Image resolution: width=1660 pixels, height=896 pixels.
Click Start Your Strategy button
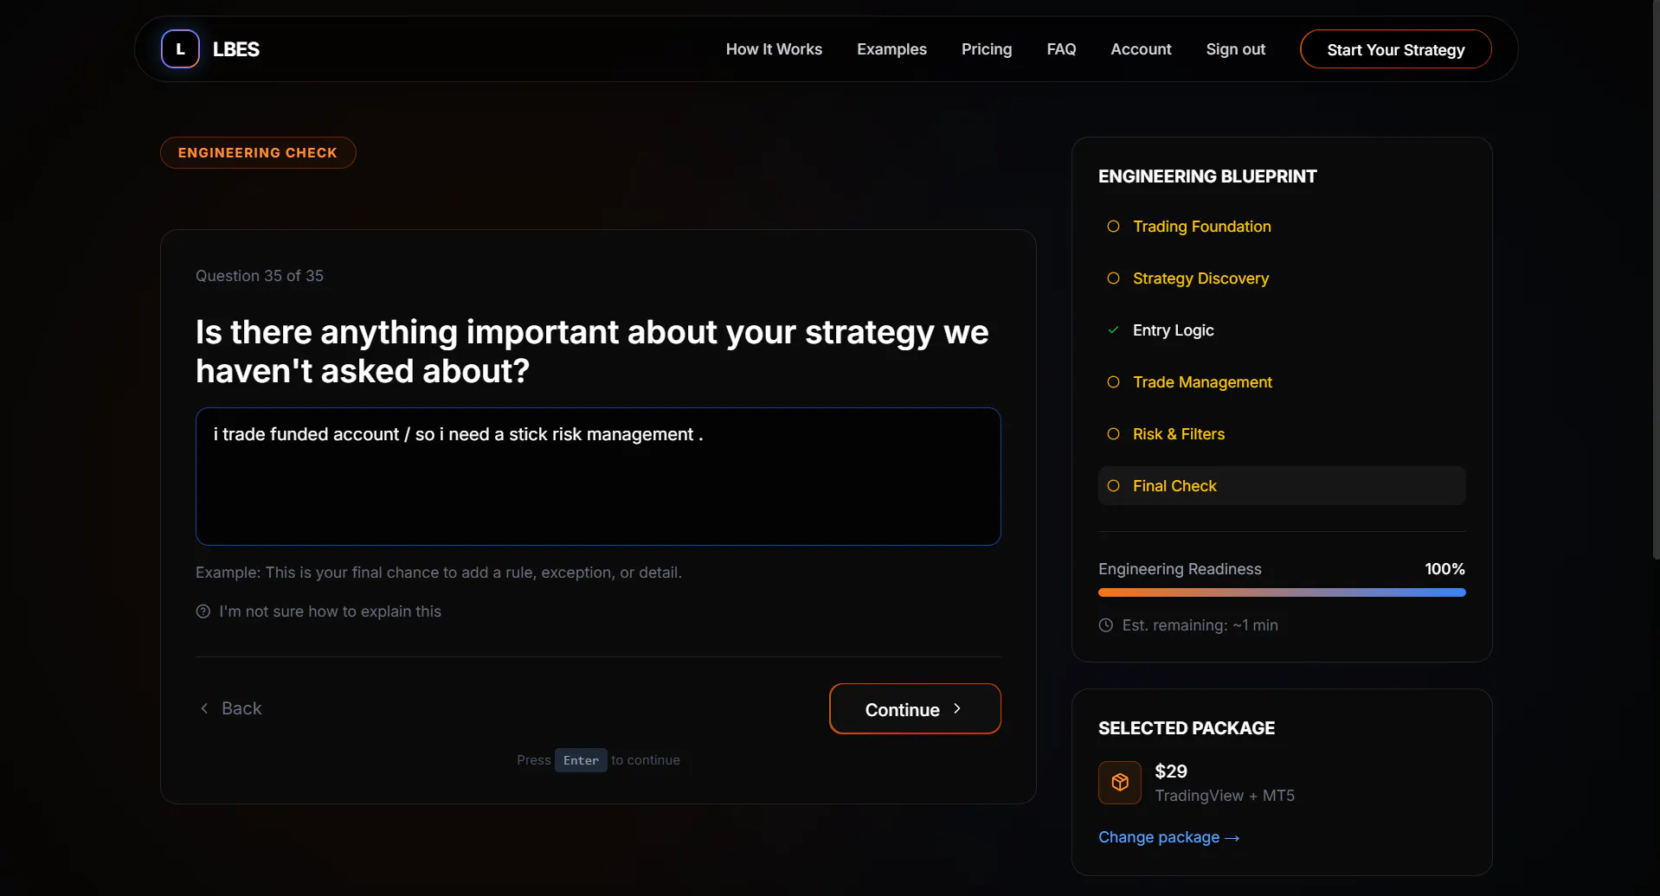1395,49
